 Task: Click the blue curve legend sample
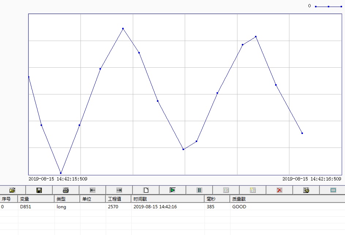pos(328,7)
